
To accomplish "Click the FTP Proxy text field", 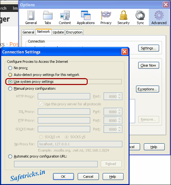I will (x=64, y=120).
